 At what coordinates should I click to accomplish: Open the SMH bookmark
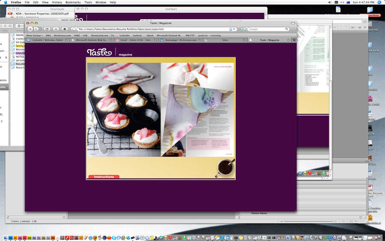click(x=48, y=36)
